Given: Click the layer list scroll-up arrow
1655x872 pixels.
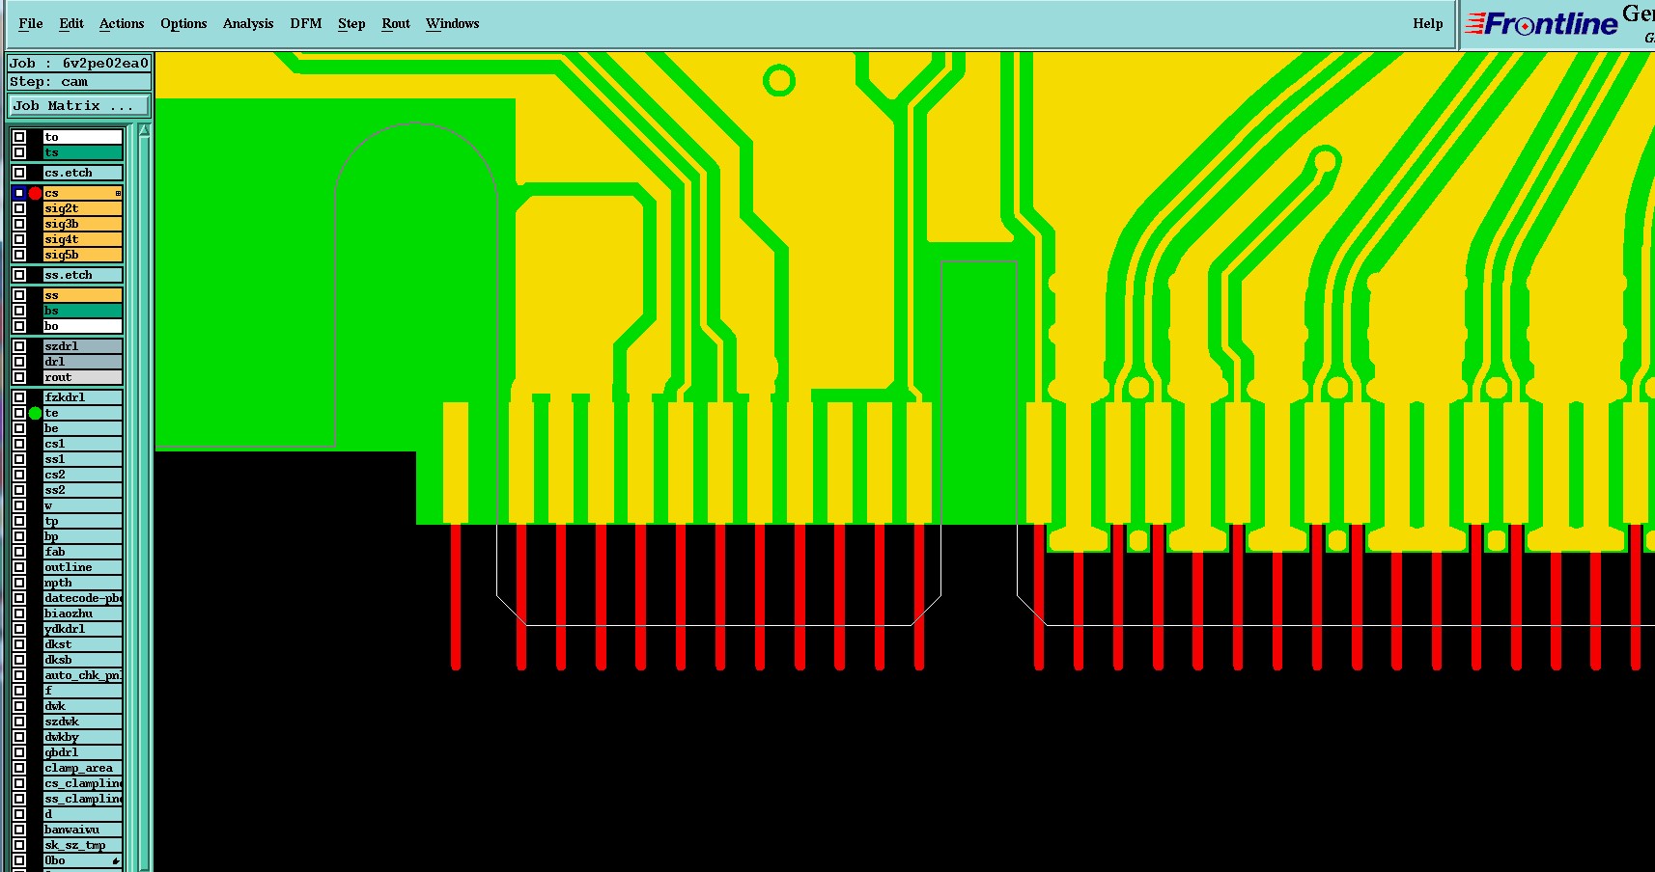Looking at the screenshot, I should [144, 130].
